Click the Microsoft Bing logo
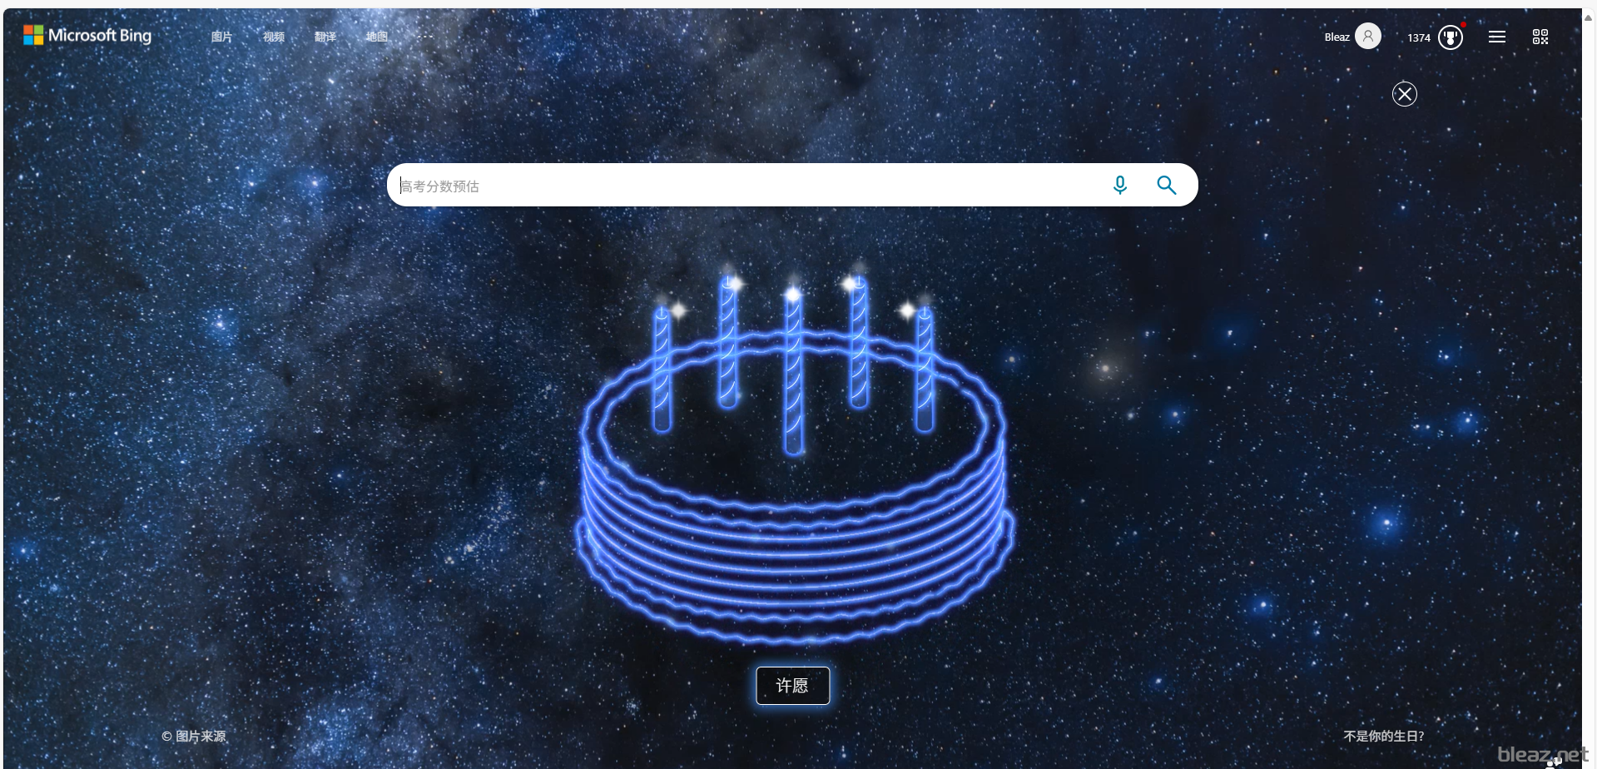This screenshot has width=1597, height=769. tap(87, 35)
